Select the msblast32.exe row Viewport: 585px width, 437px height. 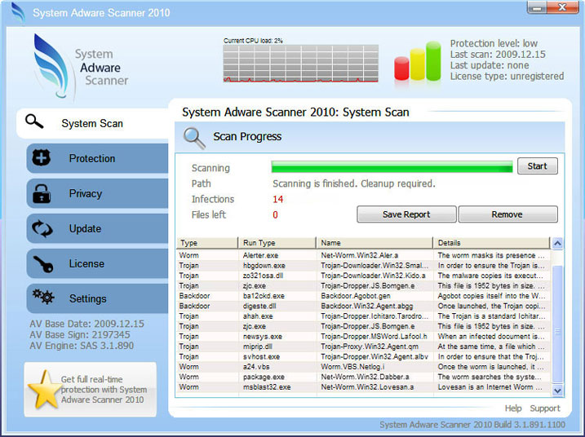tap(364, 387)
